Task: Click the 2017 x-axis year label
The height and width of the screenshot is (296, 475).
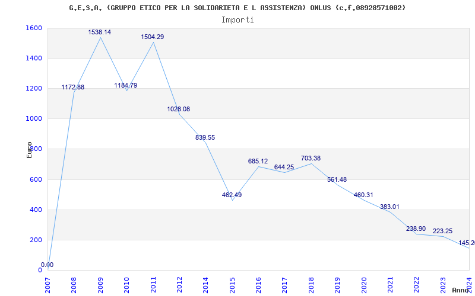Action: (x=285, y=285)
